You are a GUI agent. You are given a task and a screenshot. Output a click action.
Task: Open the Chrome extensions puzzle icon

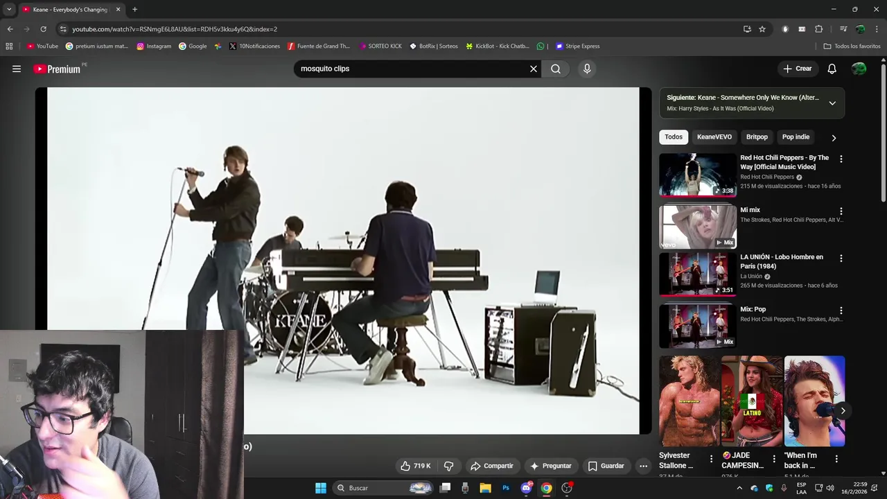pyautogui.click(x=818, y=29)
